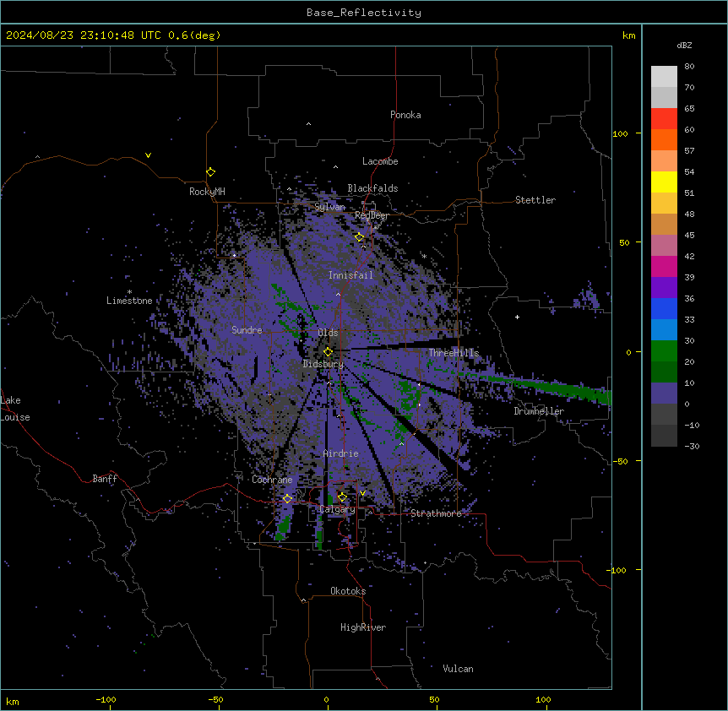Viewport: 728px width, 711px height.
Task: Pick the indigo 0-10 dBZ legend swatch
Action: click(x=664, y=393)
